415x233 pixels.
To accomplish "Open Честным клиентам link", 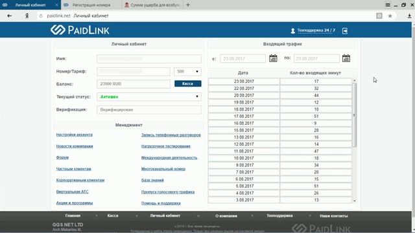I will pyautogui.click(x=73, y=169).
